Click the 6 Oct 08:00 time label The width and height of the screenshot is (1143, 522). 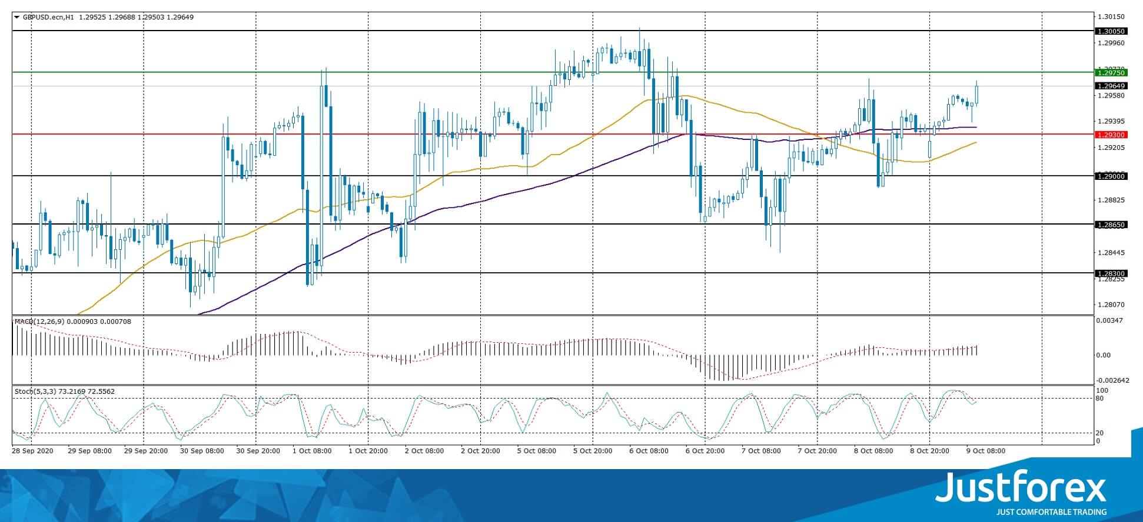[649, 451]
